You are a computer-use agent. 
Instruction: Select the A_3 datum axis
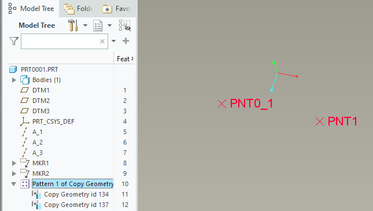38,153
